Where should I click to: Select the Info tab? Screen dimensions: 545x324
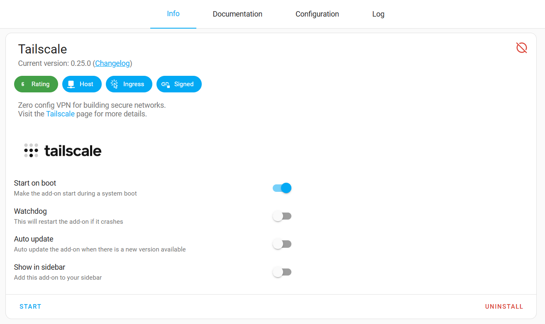[x=173, y=14]
